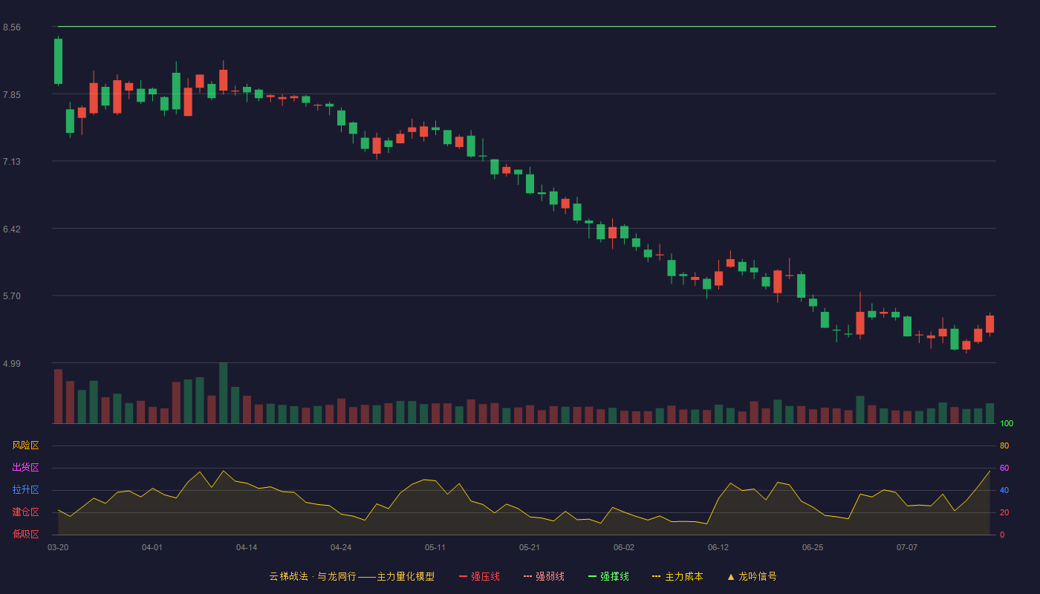
Task: Toggle the 龙吟信号 legend entry
Action: point(752,576)
